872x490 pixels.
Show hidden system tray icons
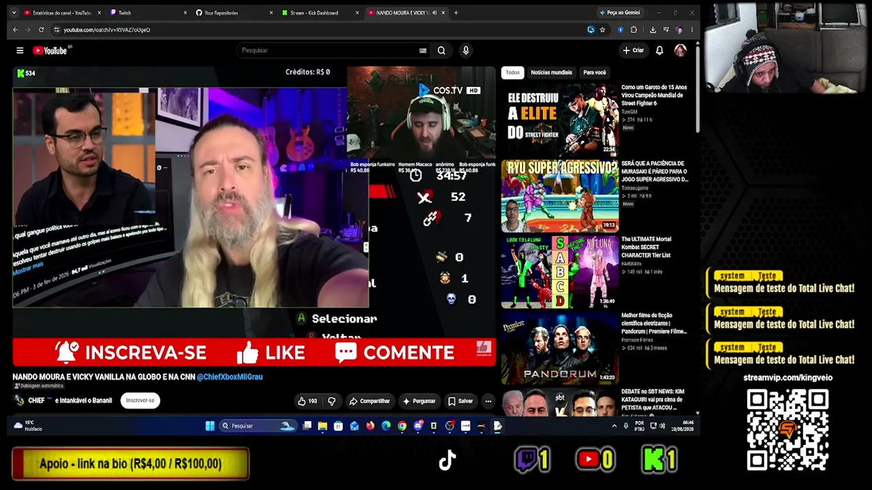tap(614, 426)
